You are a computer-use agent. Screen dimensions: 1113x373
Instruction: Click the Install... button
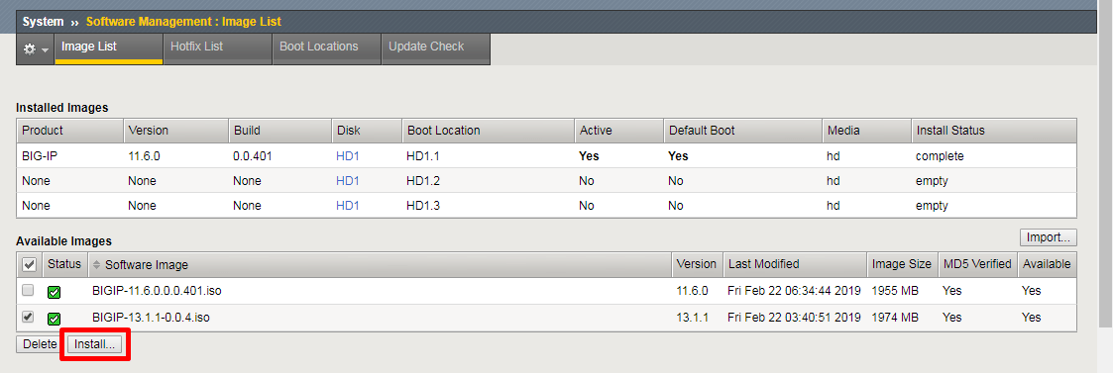(x=94, y=344)
